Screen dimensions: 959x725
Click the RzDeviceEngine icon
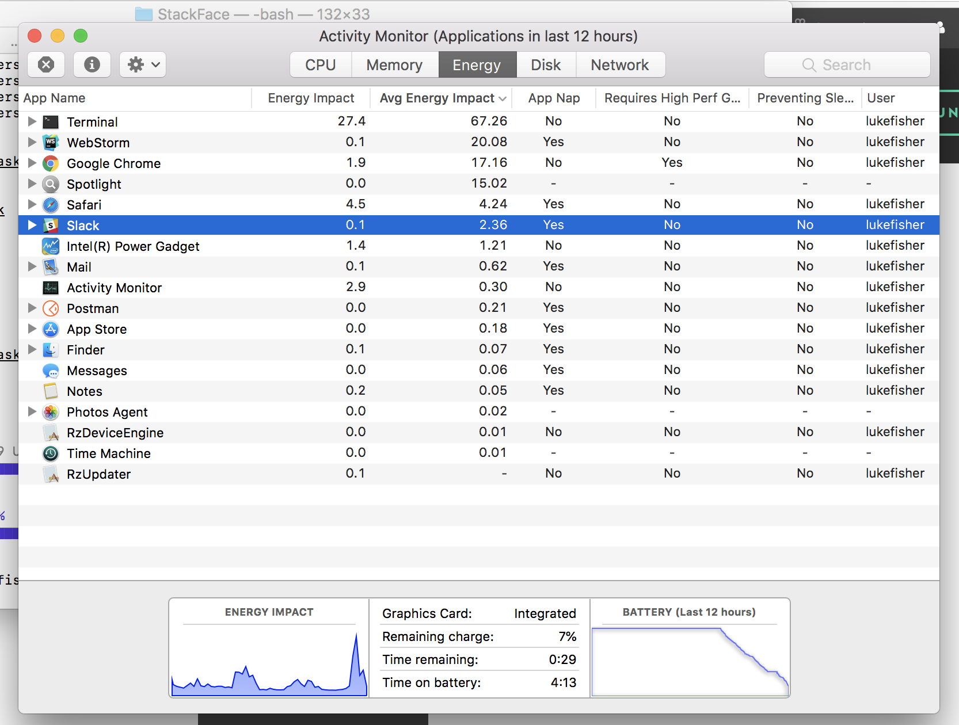(51, 433)
